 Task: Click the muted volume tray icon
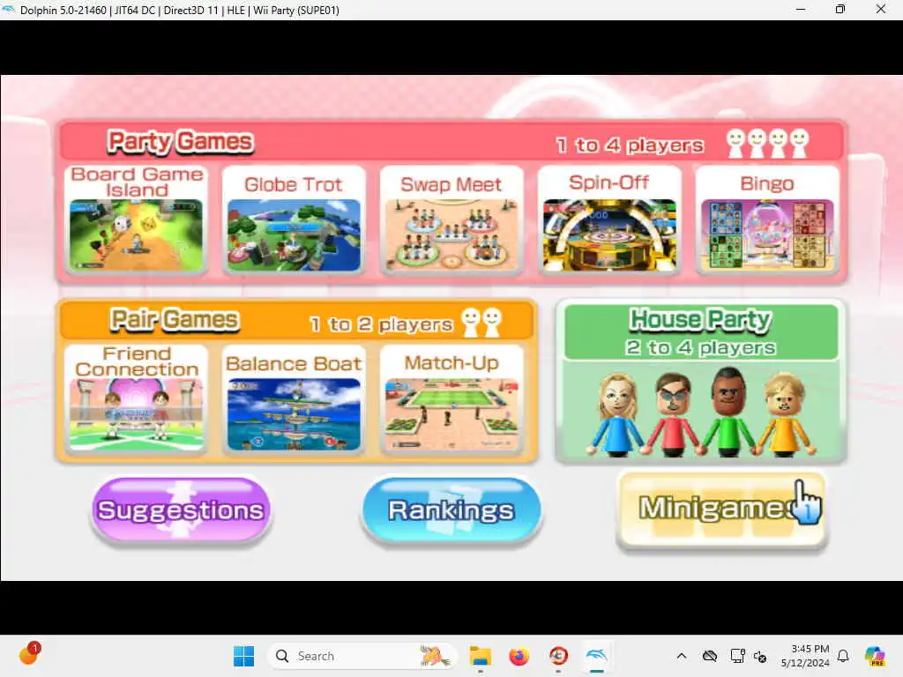coord(760,656)
